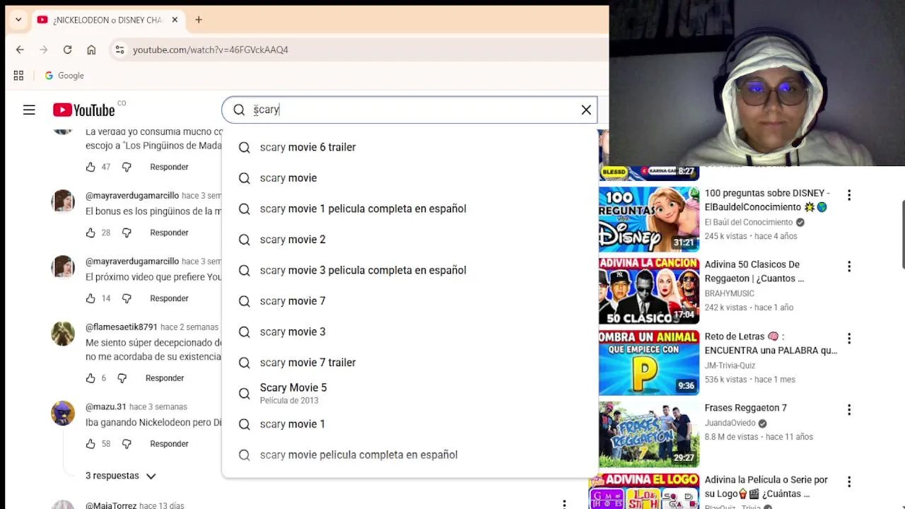Like the comment with 14 likes
The width and height of the screenshot is (905, 509).
click(x=90, y=298)
